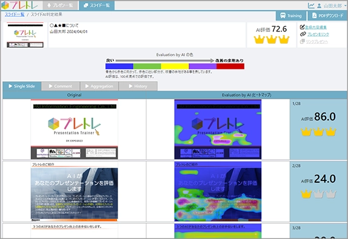Open heatmap image for slide 2

(x=218, y=191)
